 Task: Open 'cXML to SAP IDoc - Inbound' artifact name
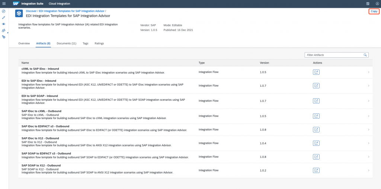(40, 69)
